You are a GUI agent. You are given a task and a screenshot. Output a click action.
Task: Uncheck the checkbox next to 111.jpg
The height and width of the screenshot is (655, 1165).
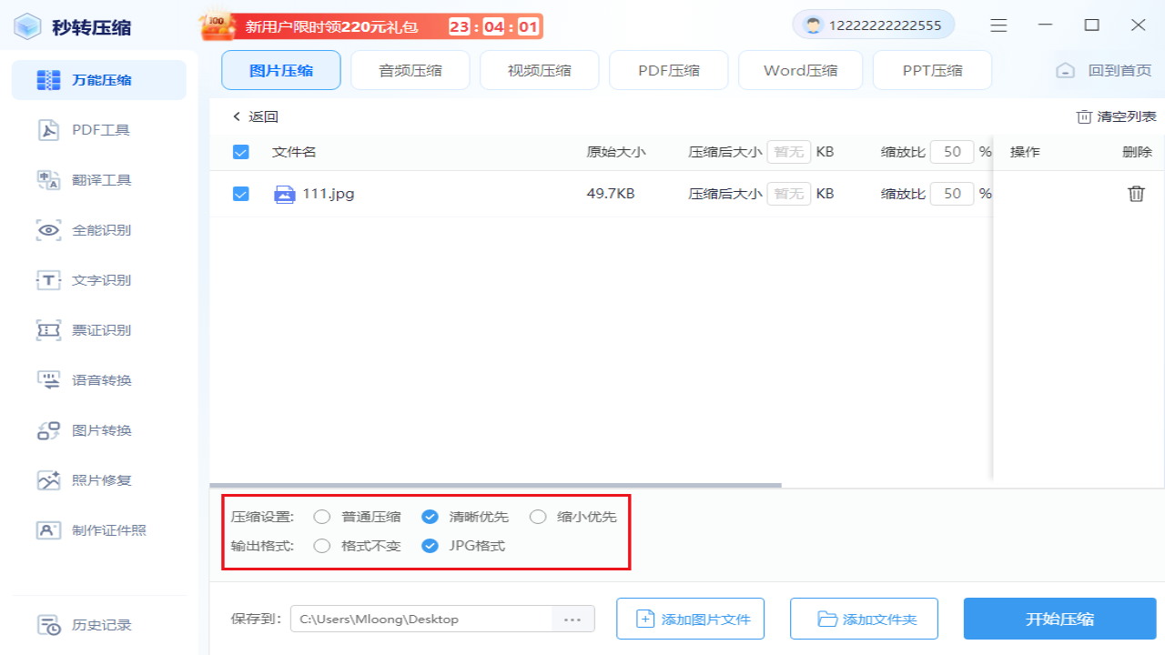pyautogui.click(x=240, y=193)
